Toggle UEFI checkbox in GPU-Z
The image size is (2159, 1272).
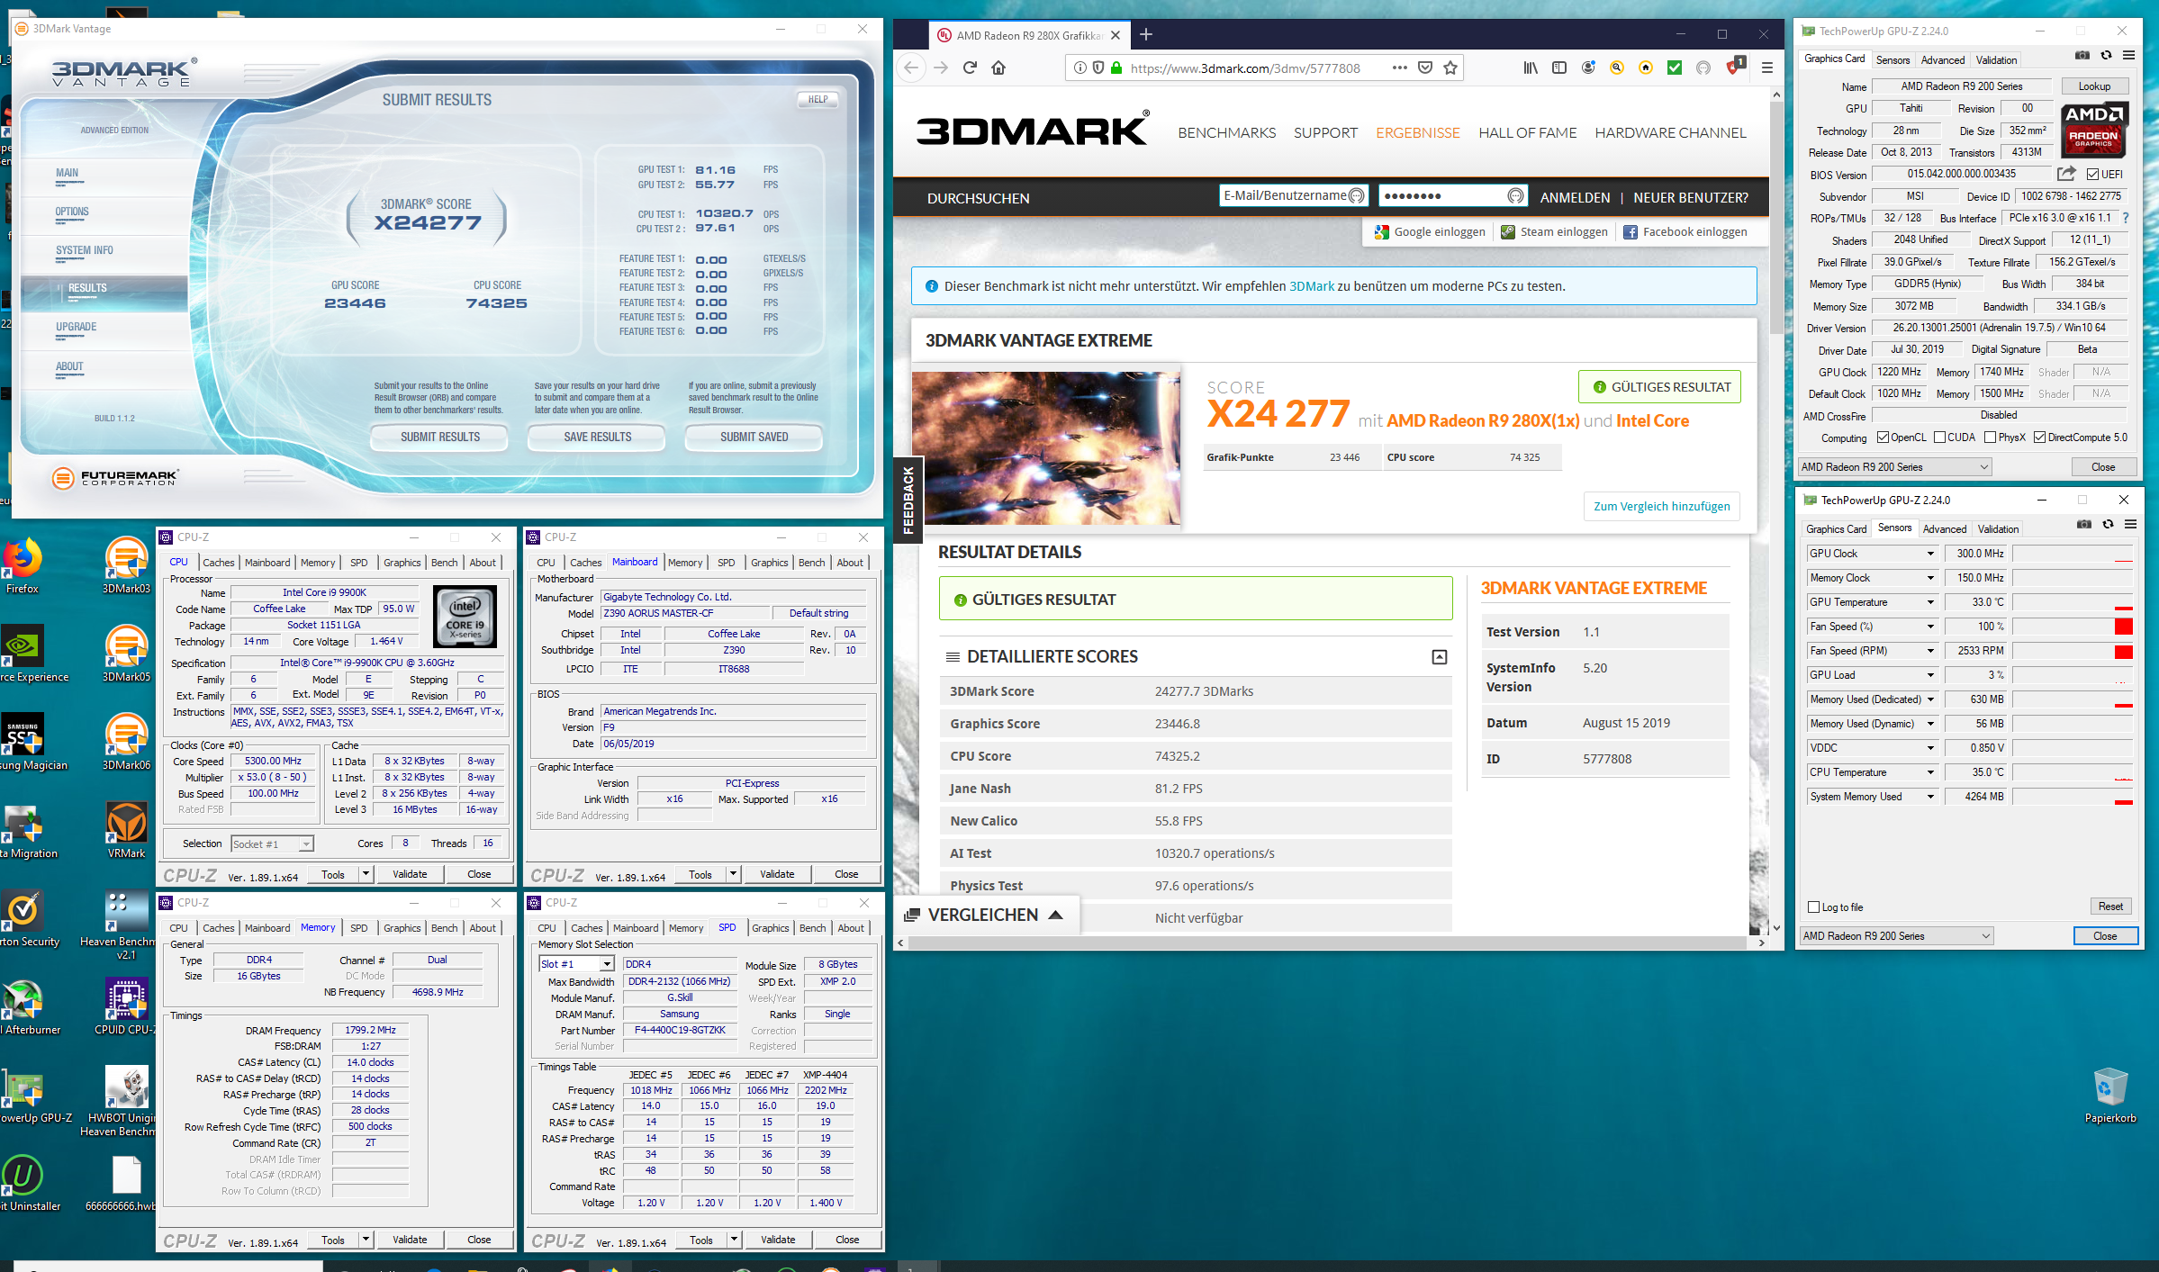point(2092,175)
